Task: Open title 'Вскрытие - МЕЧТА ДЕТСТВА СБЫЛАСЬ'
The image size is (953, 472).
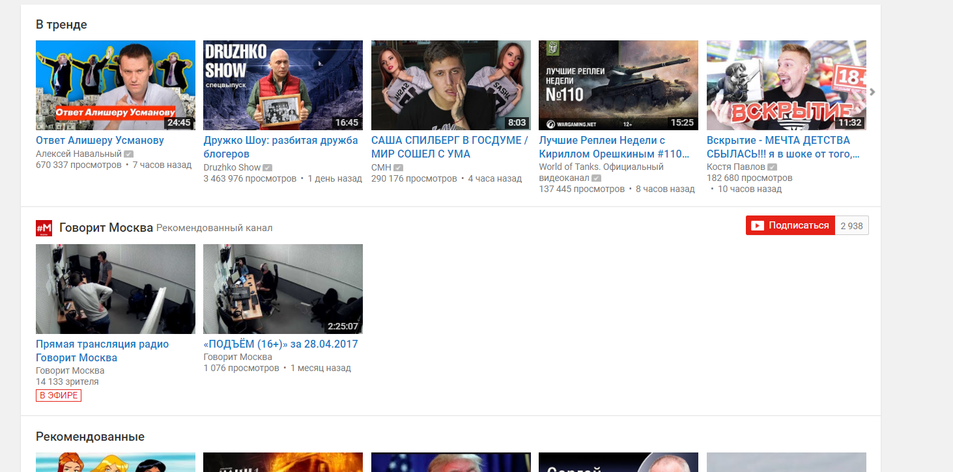Action: tap(783, 147)
